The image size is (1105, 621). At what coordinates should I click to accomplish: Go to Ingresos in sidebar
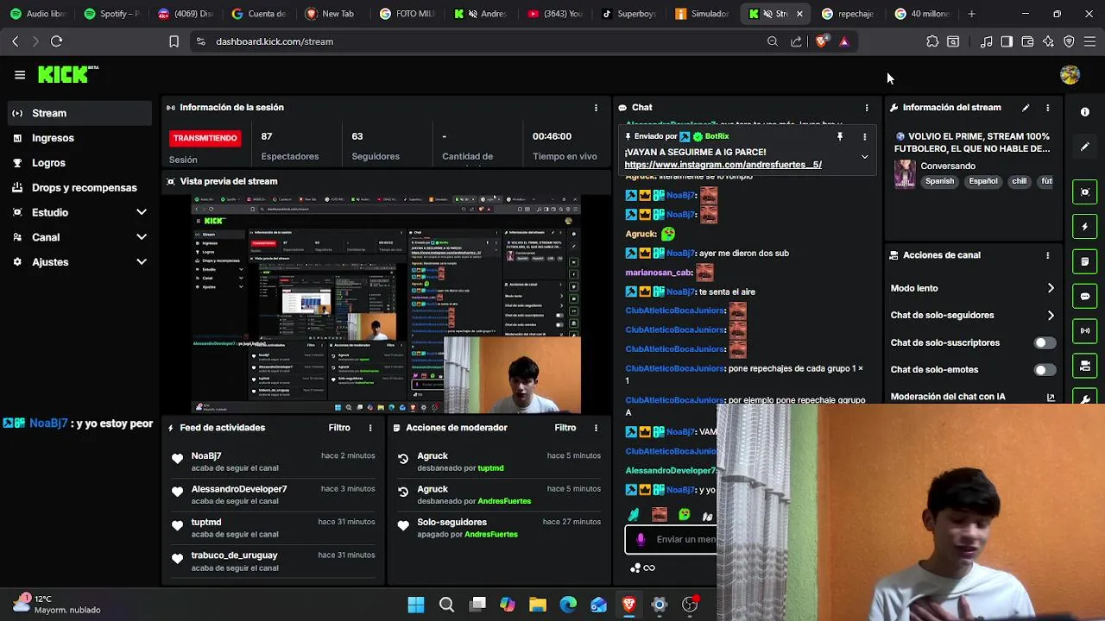click(x=80, y=138)
